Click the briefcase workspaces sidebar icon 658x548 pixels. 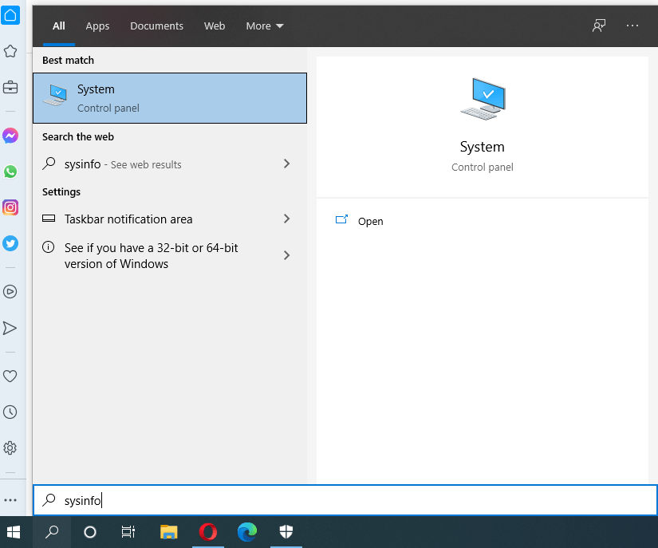10,87
